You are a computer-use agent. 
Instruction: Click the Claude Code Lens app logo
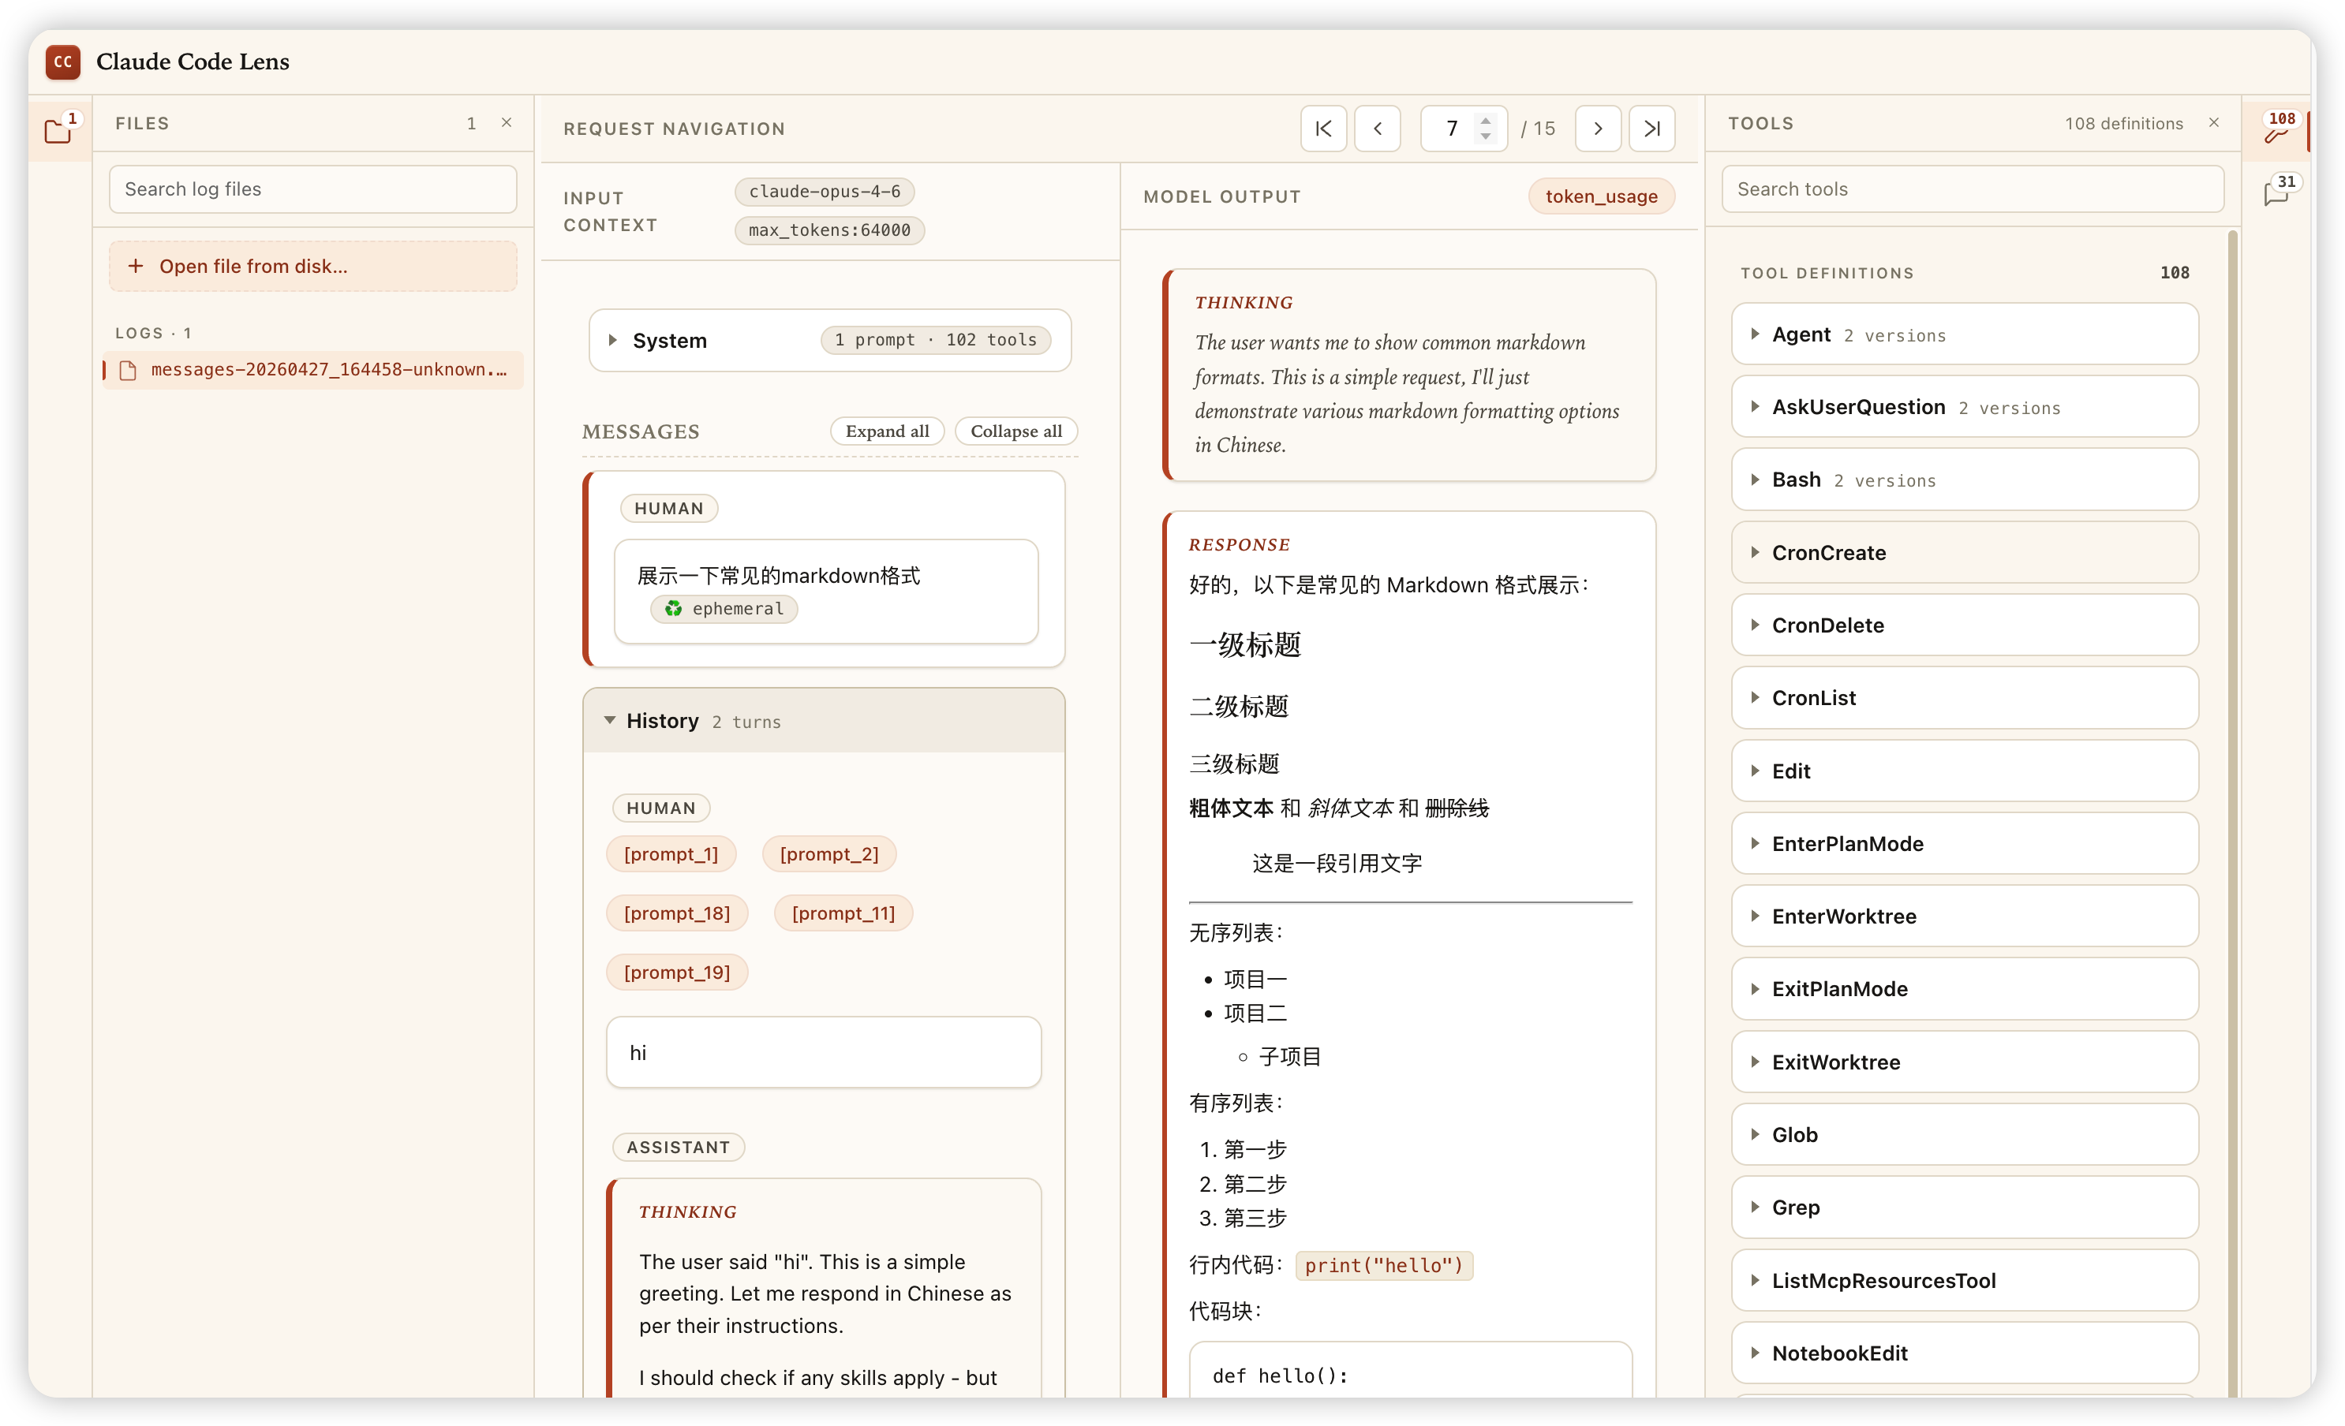63,62
